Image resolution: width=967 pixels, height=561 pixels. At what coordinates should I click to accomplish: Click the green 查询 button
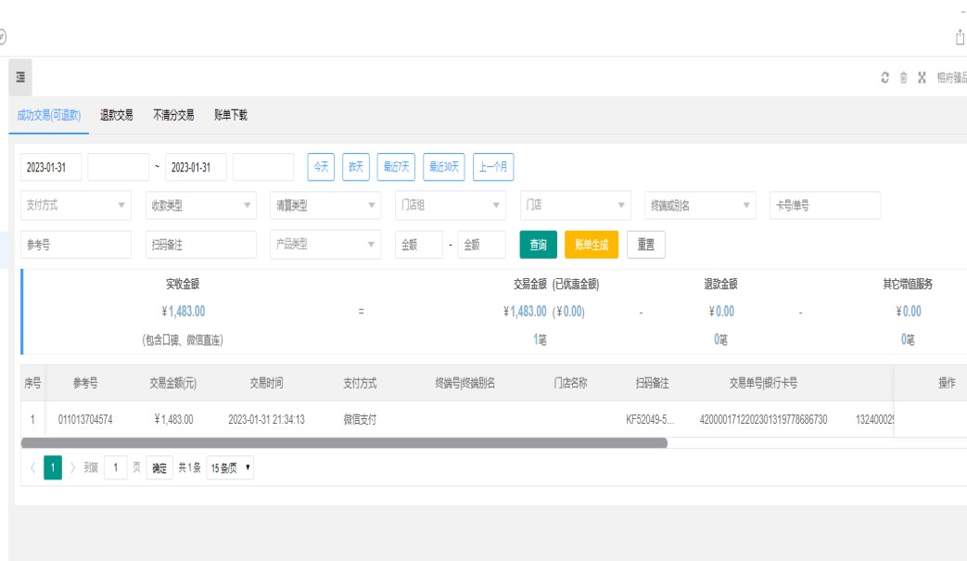[x=538, y=245]
